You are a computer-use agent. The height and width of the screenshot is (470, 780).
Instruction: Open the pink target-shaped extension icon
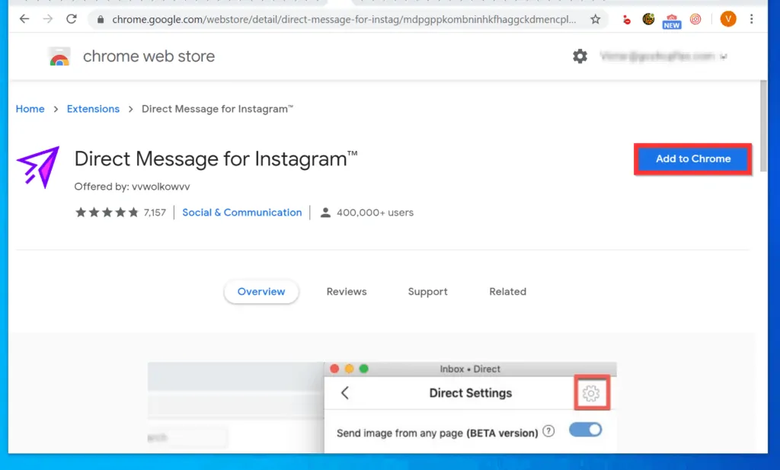point(695,19)
